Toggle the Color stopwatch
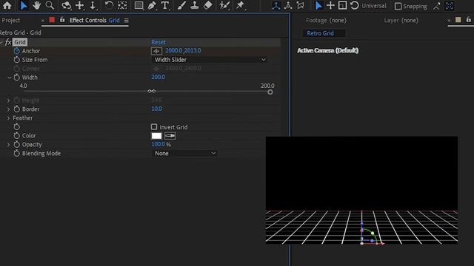The image size is (474, 266). click(x=16, y=136)
